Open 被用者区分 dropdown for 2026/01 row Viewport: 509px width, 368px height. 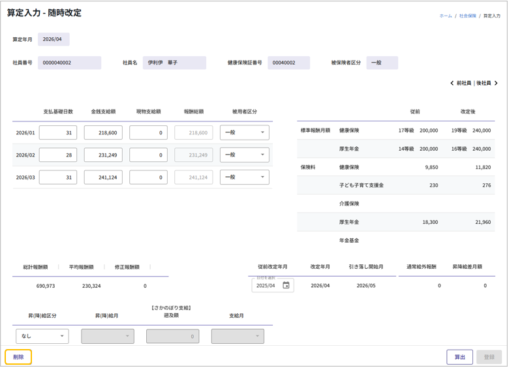coord(244,132)
